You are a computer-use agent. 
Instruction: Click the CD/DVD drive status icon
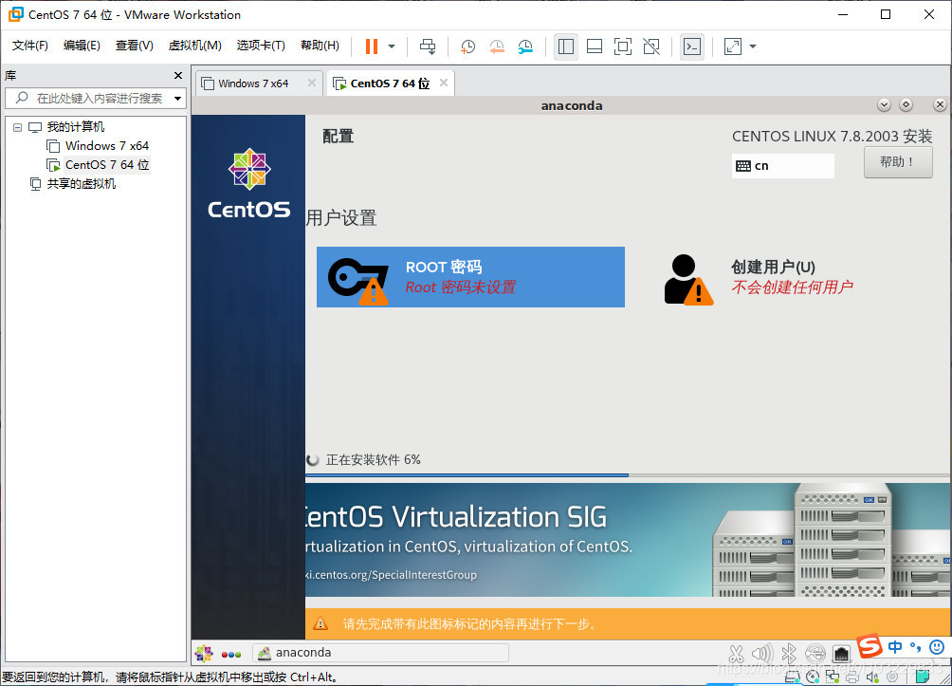click(x=813, y=677)
